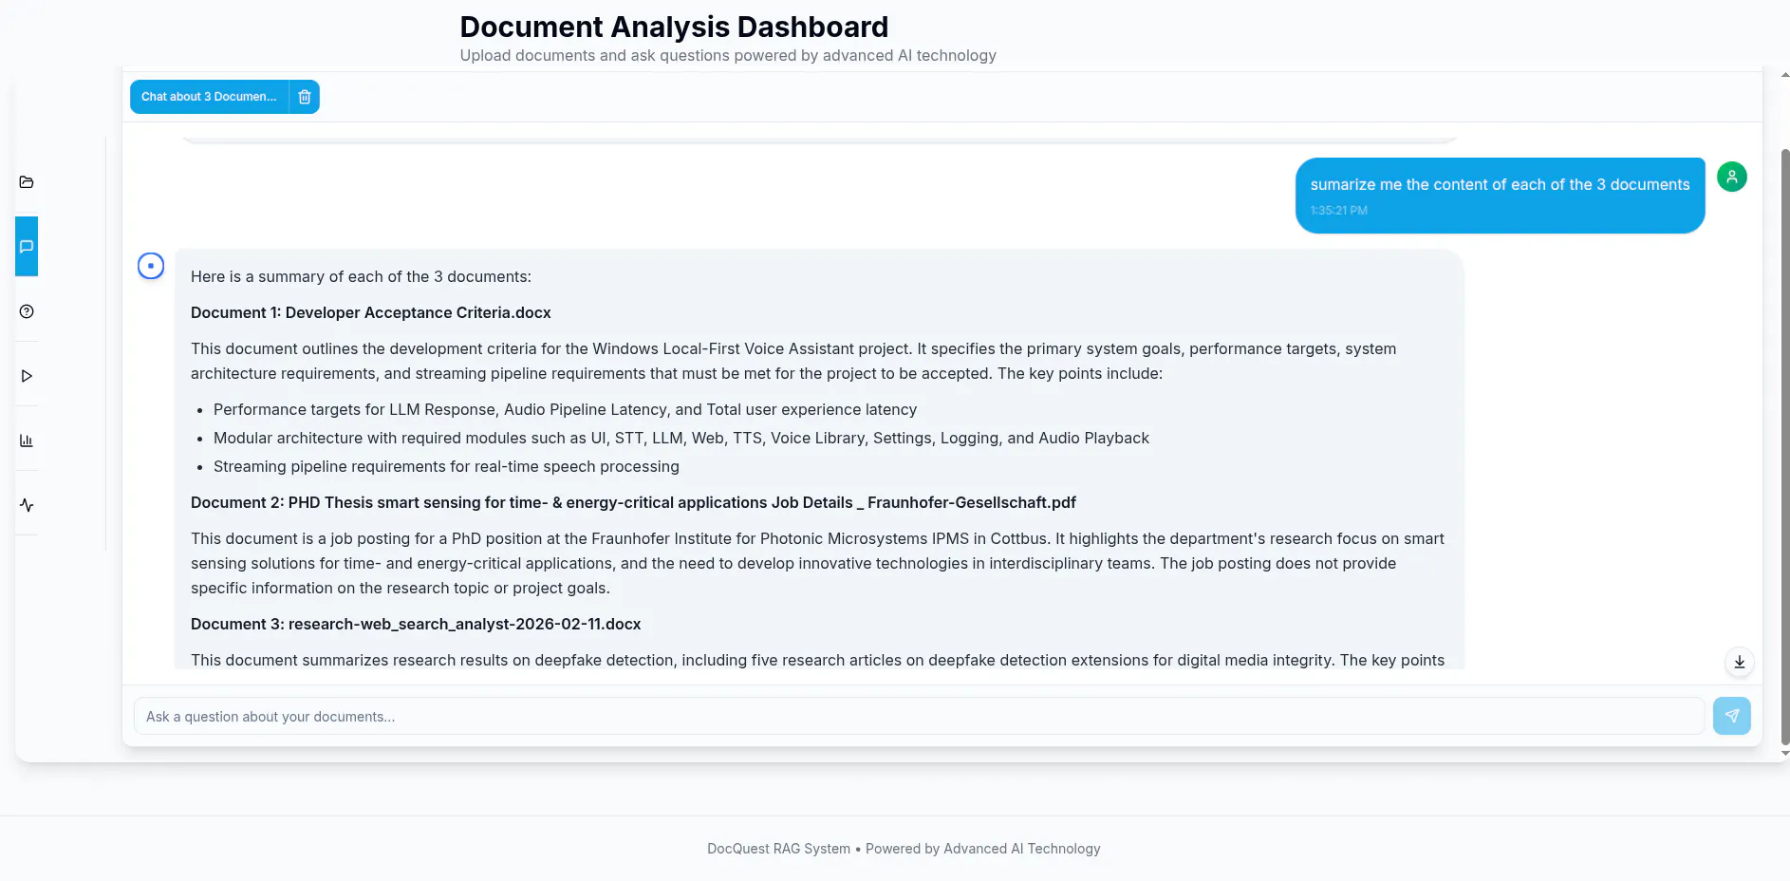Image resolution: width=1790 pixels, height=881 pixels.
Task: Open the documents folder icon in sidebar
Action: point(27,182)
